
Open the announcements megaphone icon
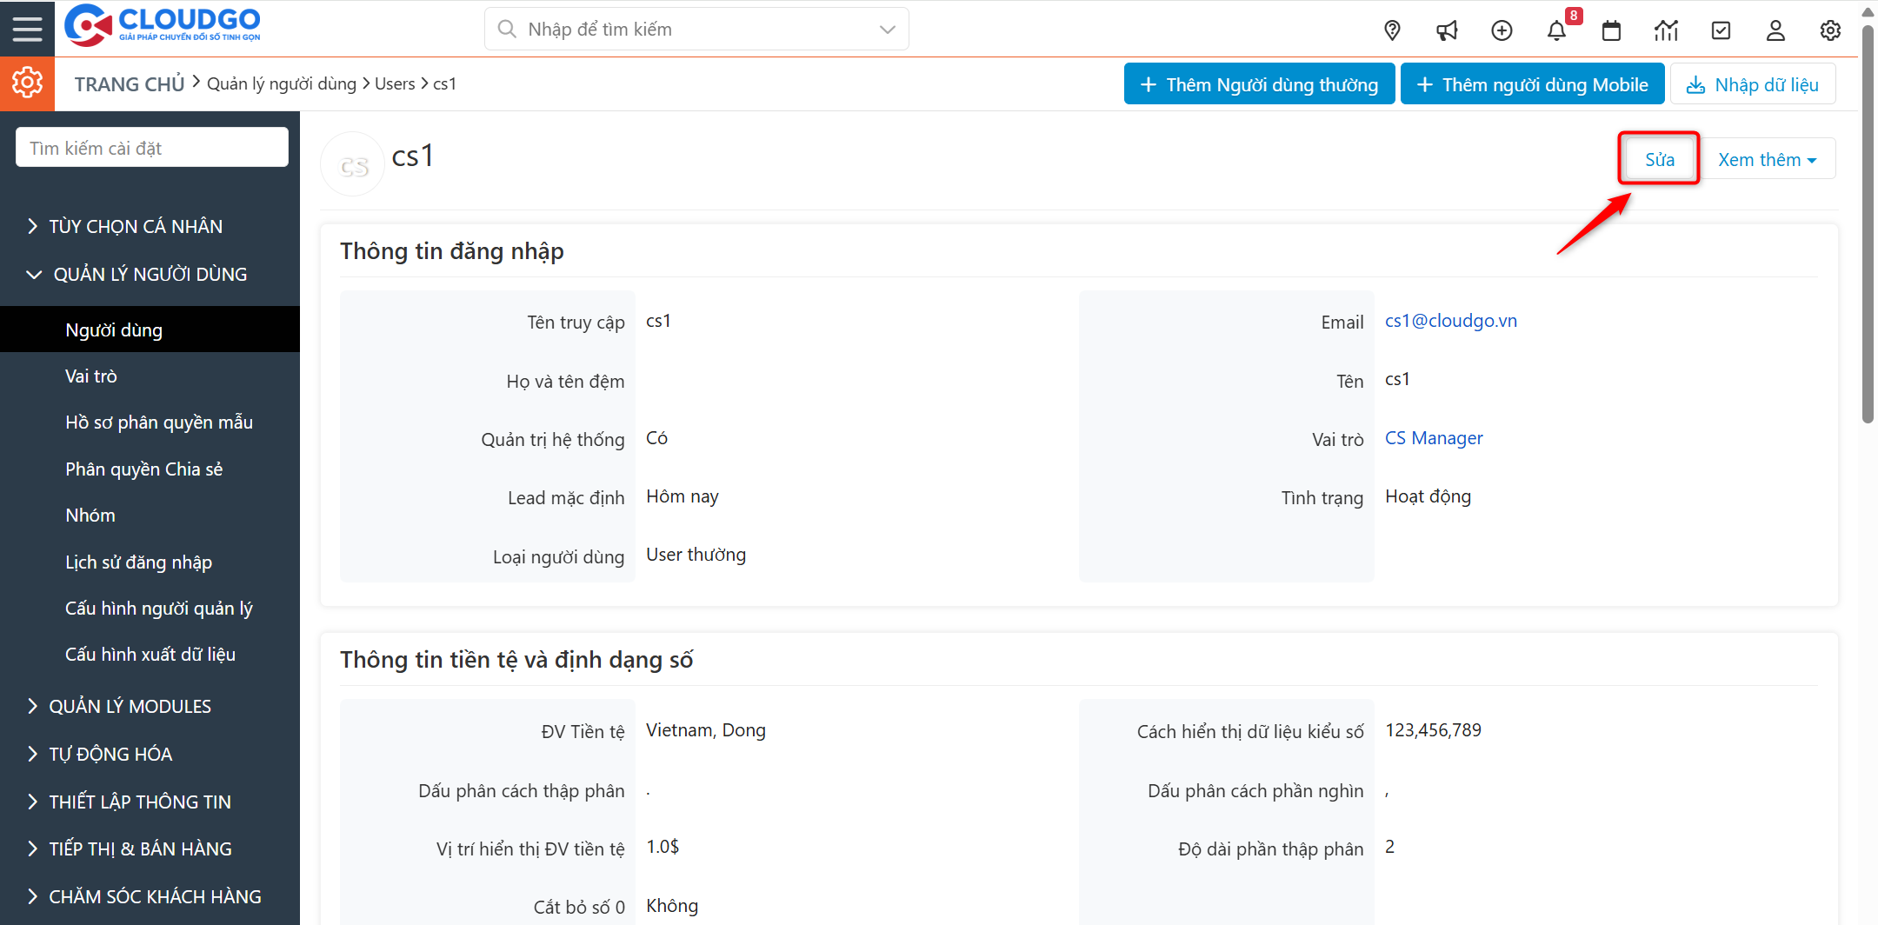1447,29
